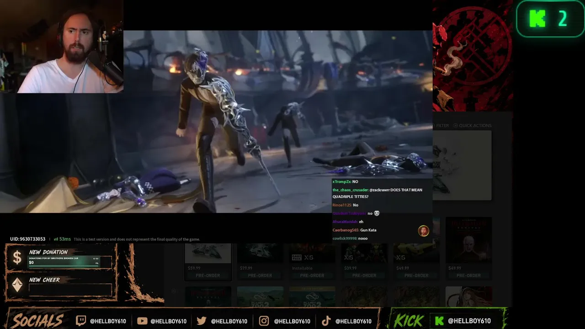Image resolution: width=585 pixels, height=329 pixels.
Task: Click the green KICK wordmark in bottom bar
Action: click(x=409, y=321)
